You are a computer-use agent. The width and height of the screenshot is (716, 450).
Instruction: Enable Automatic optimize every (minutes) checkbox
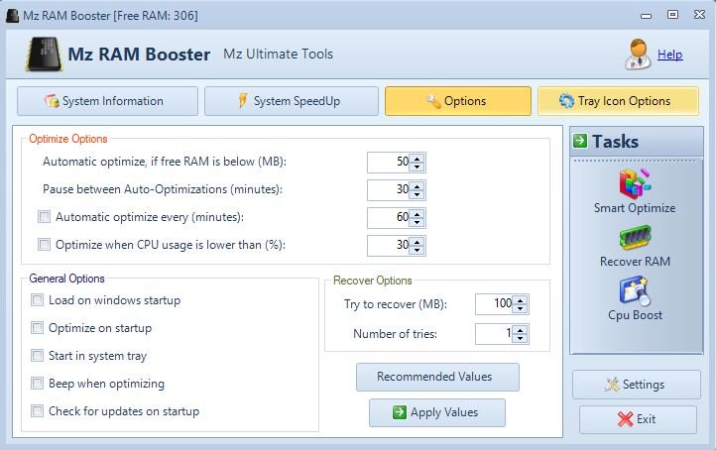pos(44,217)
